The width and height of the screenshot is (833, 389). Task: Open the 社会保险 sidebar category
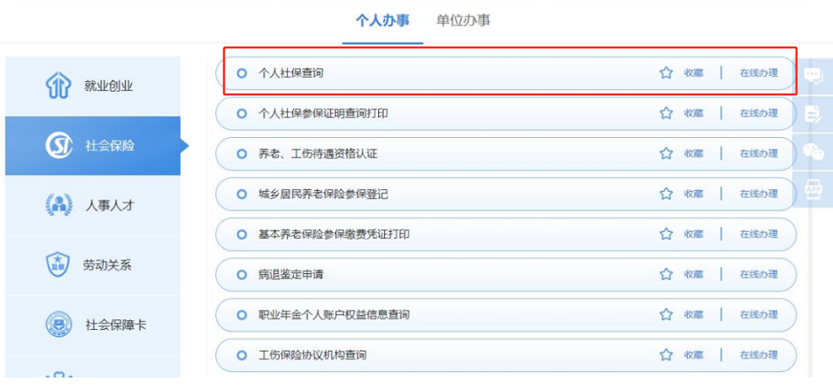(x=93, y=146)
